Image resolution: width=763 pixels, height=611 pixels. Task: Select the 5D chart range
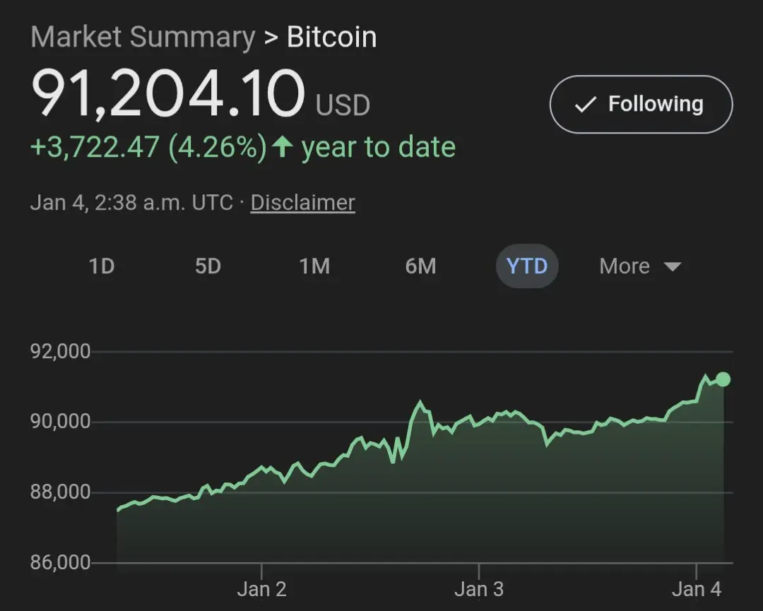click(x=208, y=266)
